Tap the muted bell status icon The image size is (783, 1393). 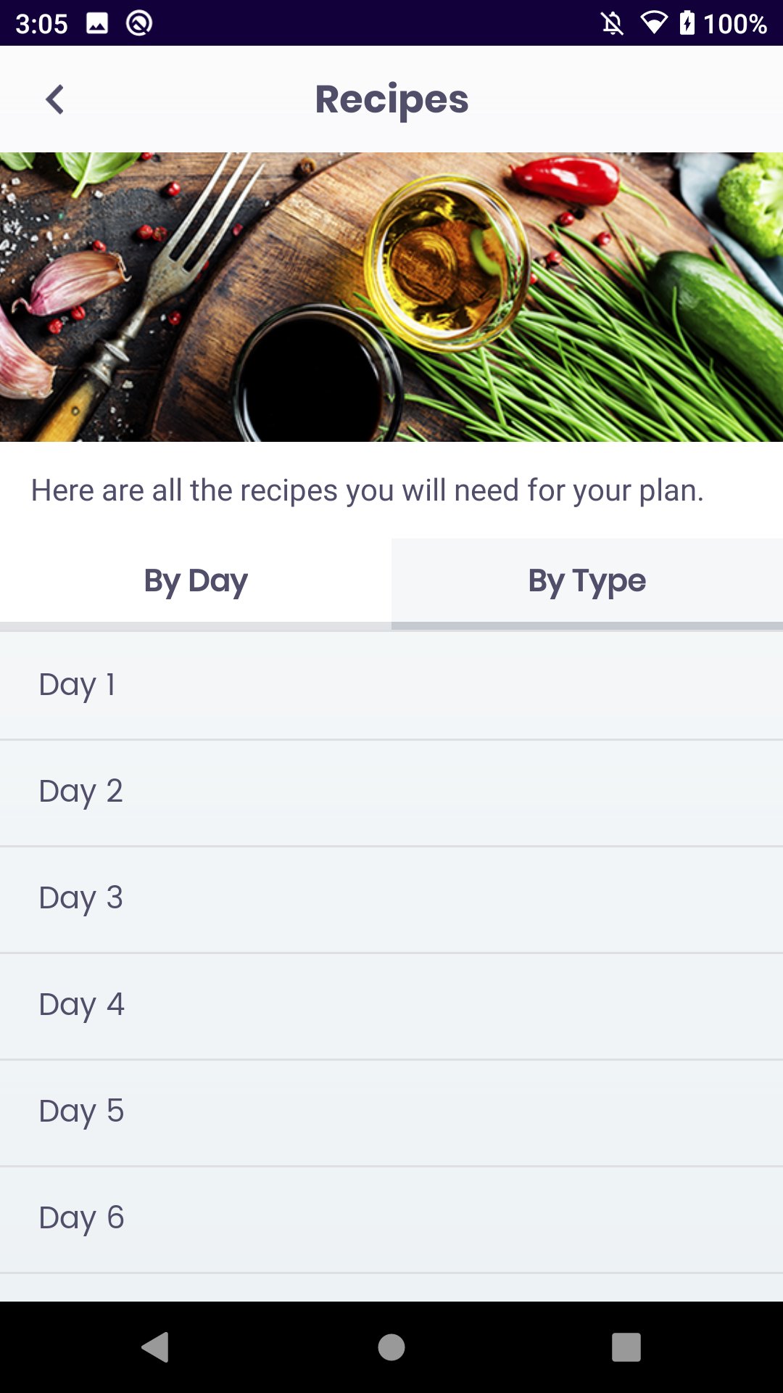click(x=613, y=23)
